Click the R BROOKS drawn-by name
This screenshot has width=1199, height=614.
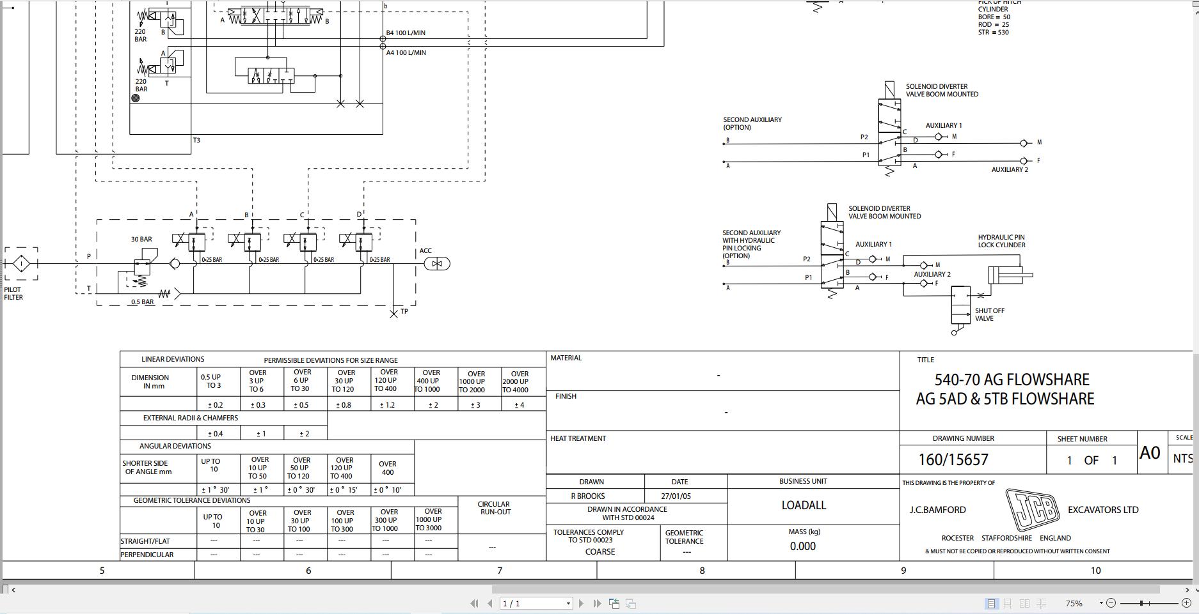[587, 496]
